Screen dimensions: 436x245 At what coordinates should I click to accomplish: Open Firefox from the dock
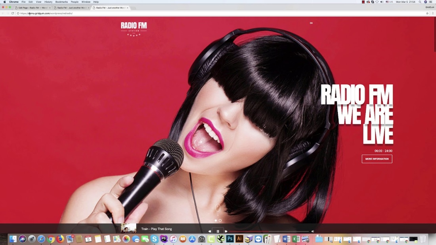coord(60,239)
